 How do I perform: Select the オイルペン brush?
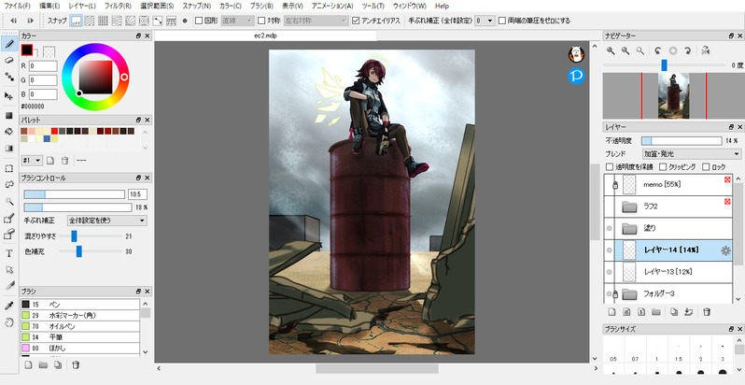80,326
